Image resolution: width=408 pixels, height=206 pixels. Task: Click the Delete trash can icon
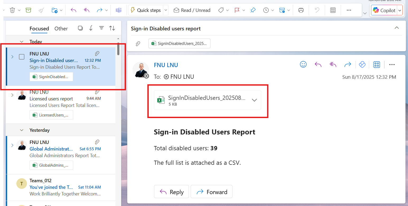pos(12,10)
